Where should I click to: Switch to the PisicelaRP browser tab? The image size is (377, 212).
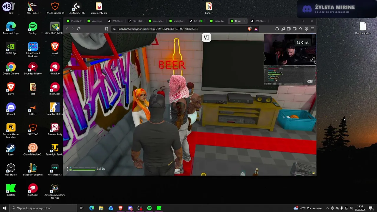click(74, 21)
